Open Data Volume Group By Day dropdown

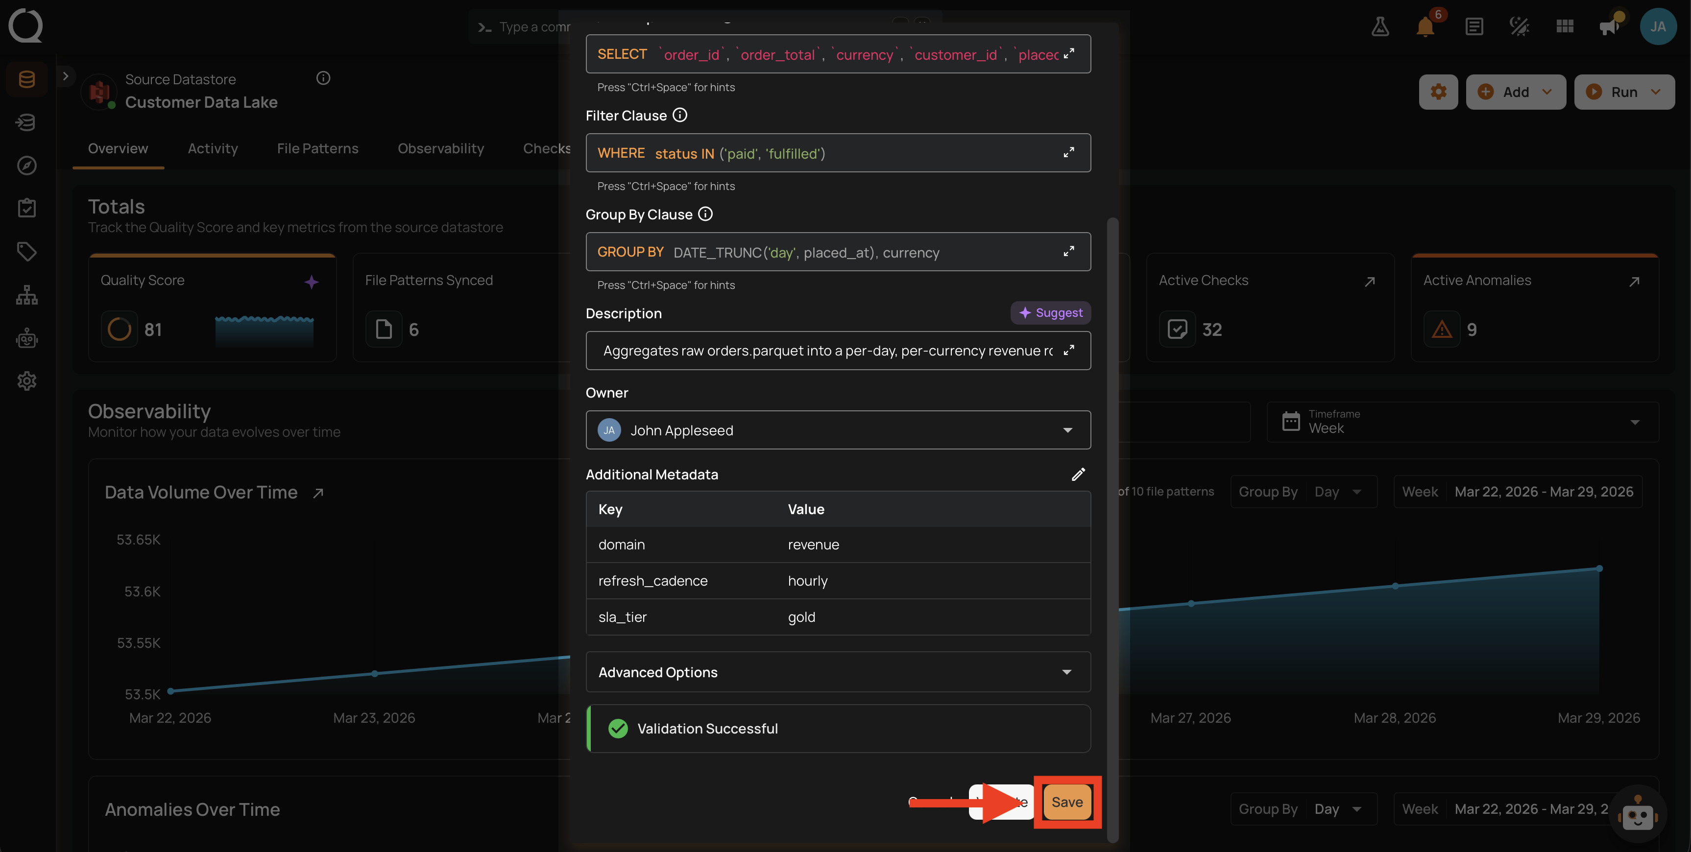(1303, 492)
